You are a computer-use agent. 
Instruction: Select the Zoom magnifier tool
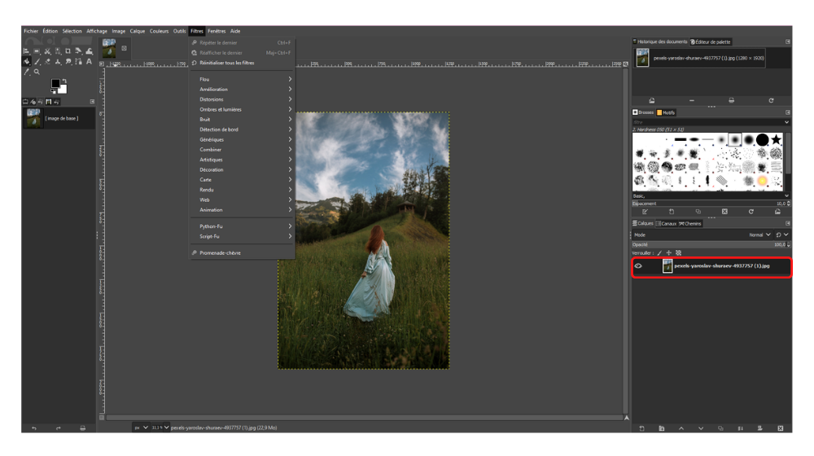[37, 72]
